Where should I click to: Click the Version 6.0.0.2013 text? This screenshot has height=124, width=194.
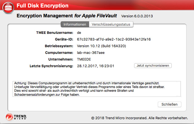pyautogui.click(x=137, y=16)
